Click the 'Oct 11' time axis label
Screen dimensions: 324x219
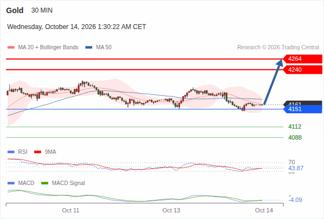click(70, 210)
